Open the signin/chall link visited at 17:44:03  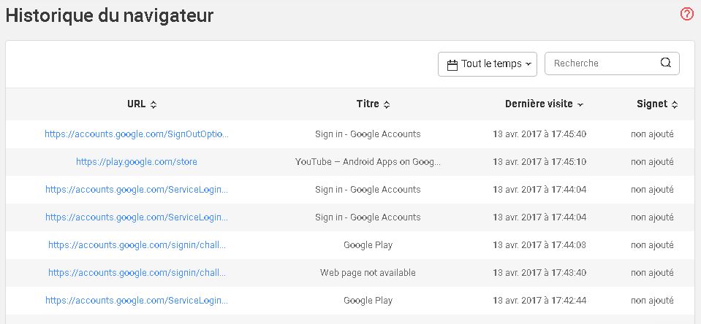[x=137, y=245]
